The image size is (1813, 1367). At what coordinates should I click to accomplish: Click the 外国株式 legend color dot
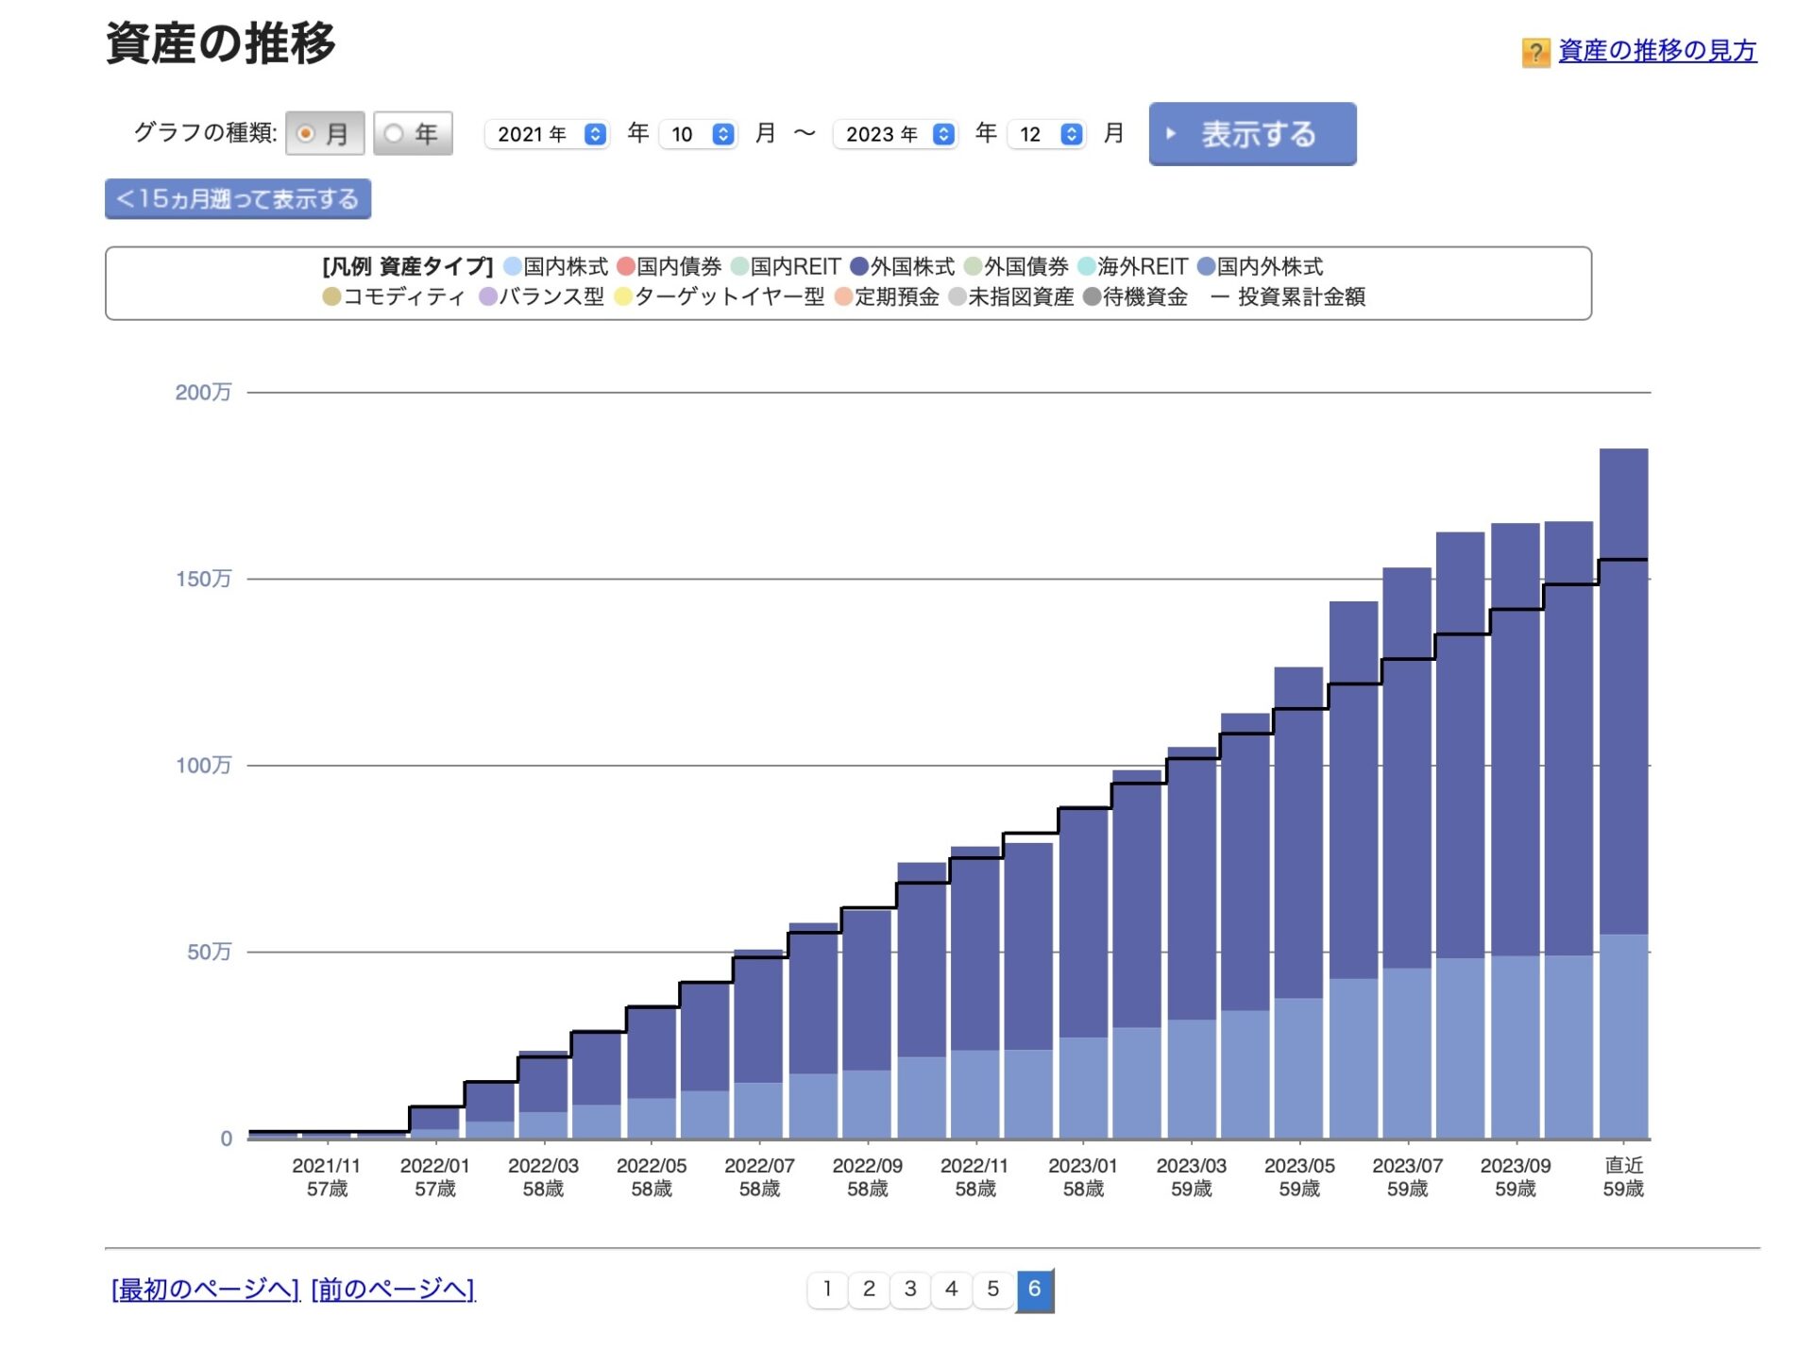pyautogui.click(x=859, y=267)
